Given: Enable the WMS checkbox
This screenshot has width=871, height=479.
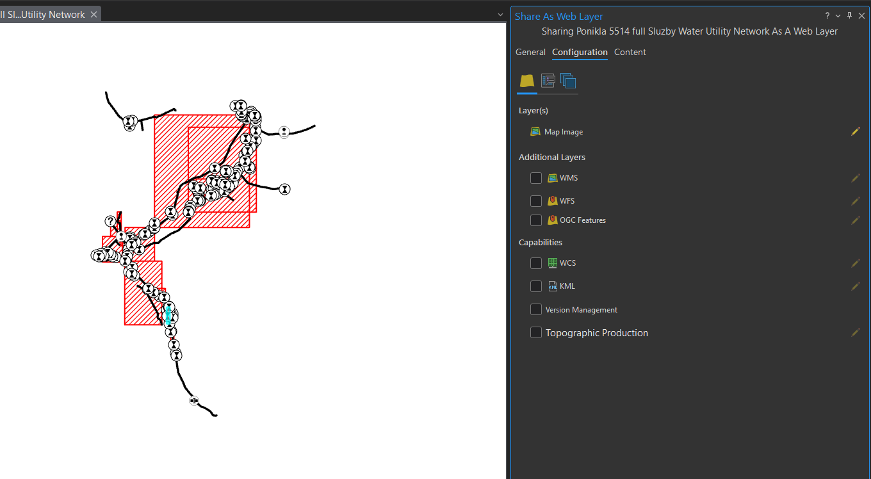Looking at the screenshot, I should pyautogui.click(x=536, y=178).
